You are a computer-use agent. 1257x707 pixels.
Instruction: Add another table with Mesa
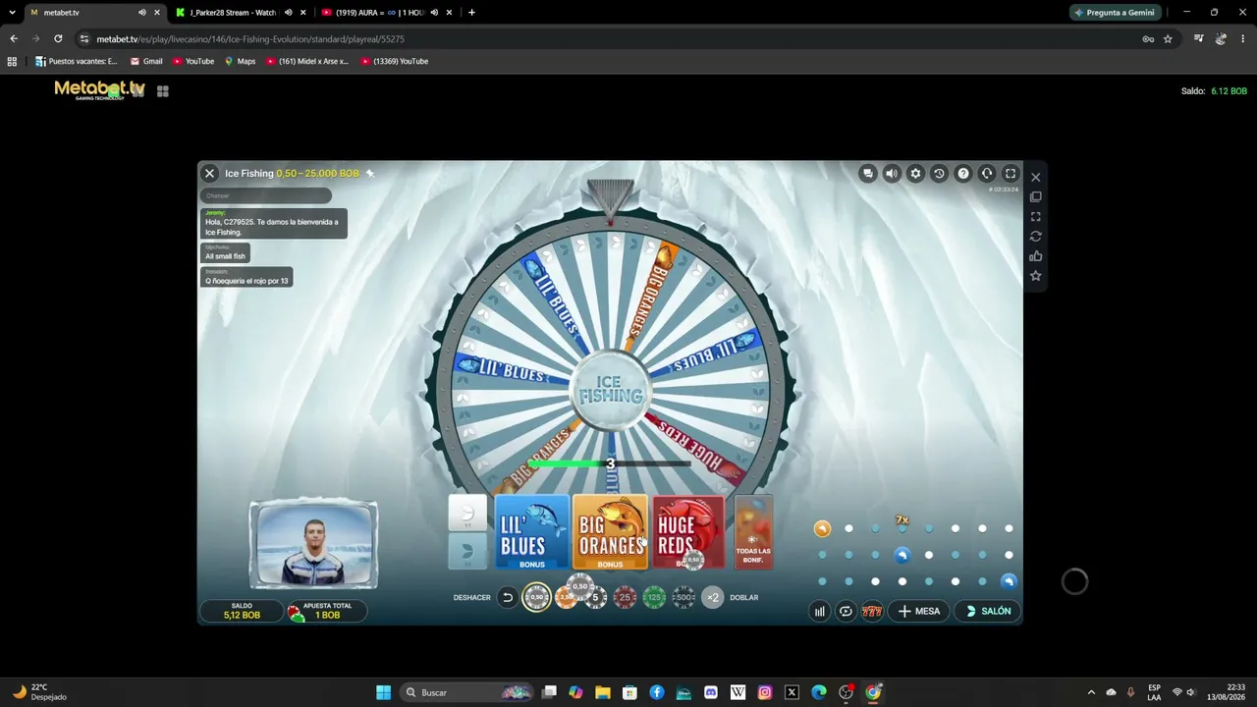coord(919,611)
